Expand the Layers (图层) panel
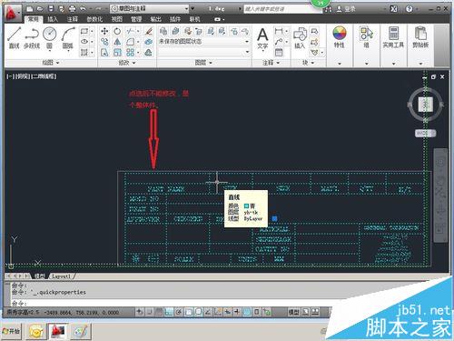 point(203,63)
